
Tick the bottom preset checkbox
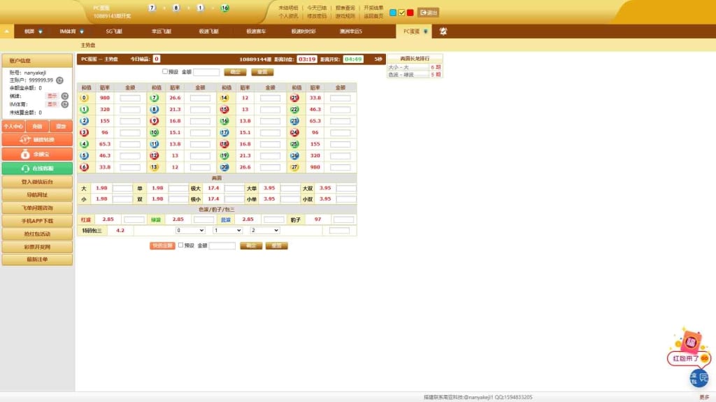click(x=181, y=245)
